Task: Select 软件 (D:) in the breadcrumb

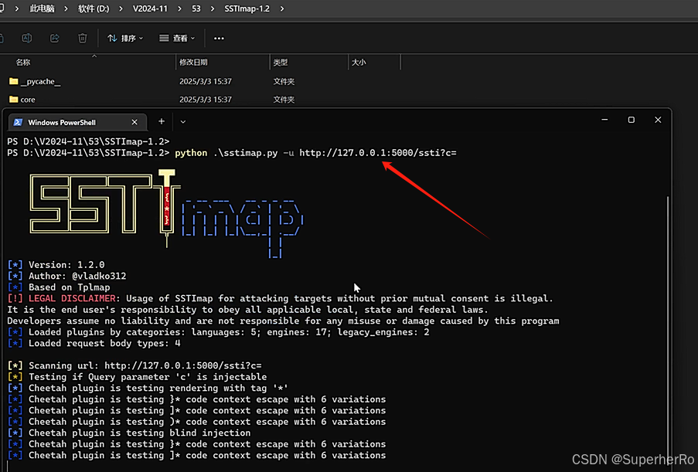Action: pyautogui.click(x=94, y=8)
